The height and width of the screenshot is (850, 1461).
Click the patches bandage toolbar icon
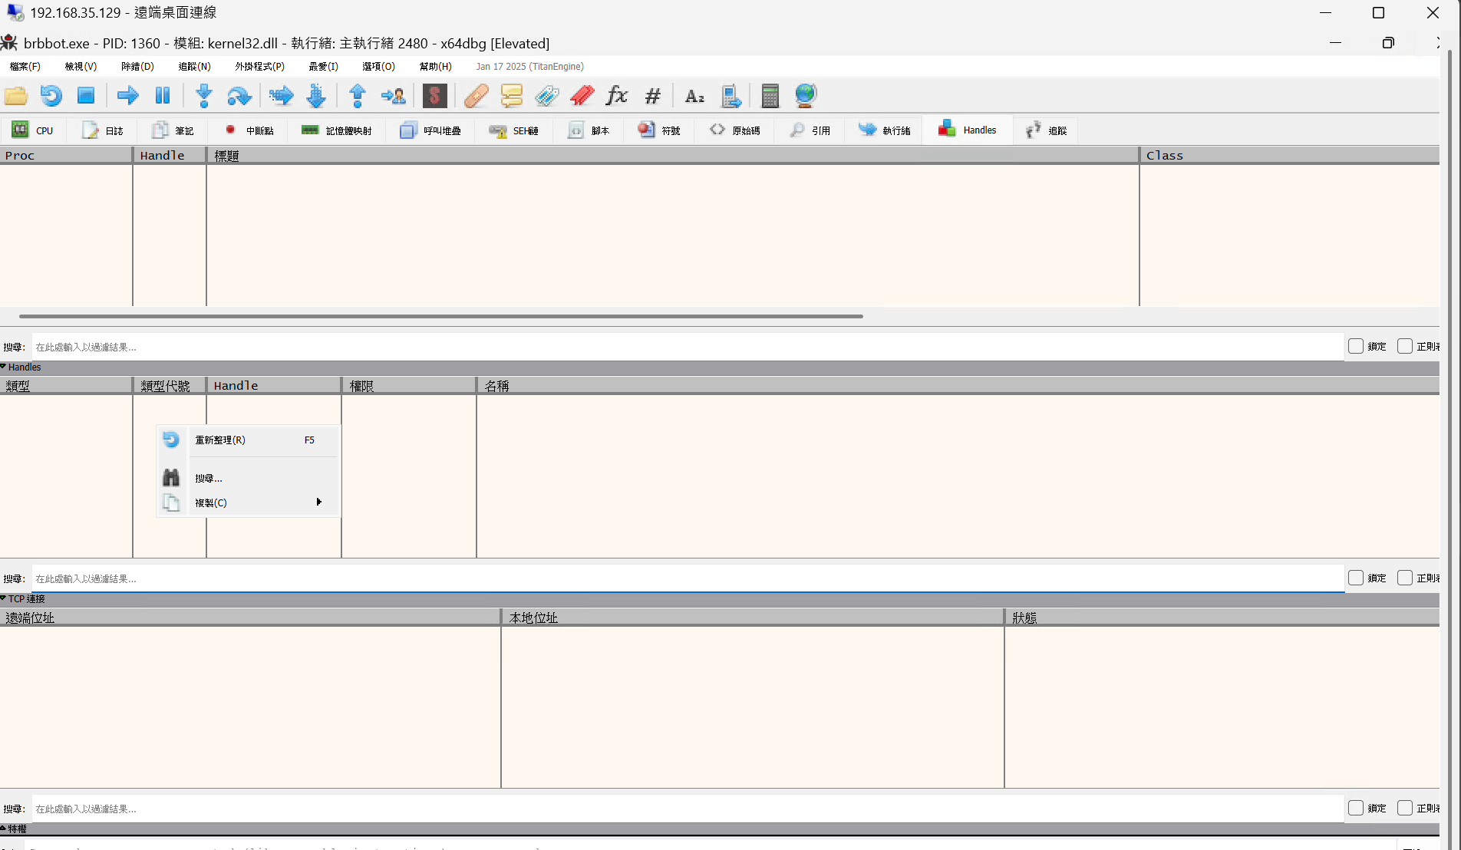point(476,96)
